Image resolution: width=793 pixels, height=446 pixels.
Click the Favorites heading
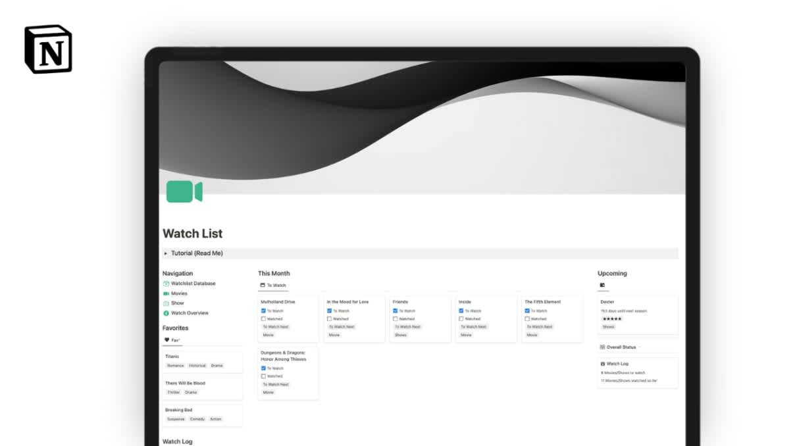[176, 328]
